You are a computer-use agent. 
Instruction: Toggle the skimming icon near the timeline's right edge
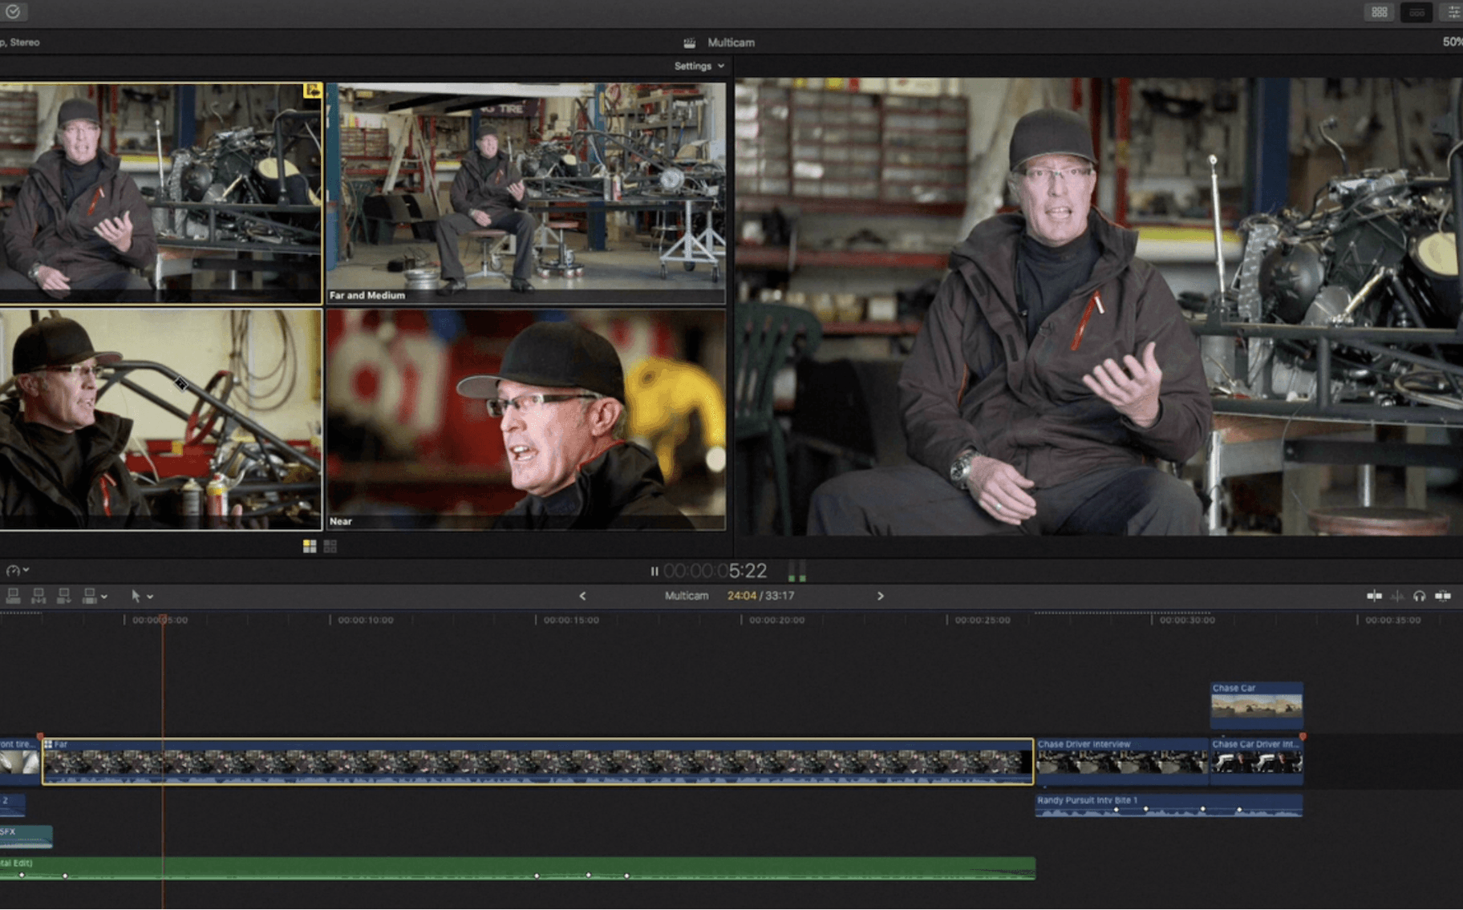[1375, 596]
